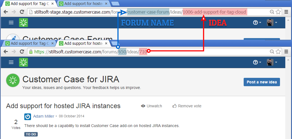Click Forward arrow in upper browser window
Image resolution: width=292 pixels, height=139 pixels.
click(14, 12)
